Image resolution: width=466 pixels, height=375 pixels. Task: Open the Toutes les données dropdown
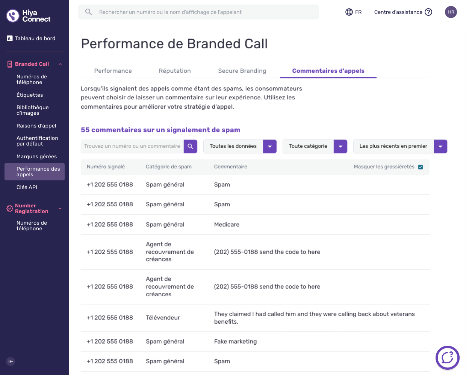[240, 146]
